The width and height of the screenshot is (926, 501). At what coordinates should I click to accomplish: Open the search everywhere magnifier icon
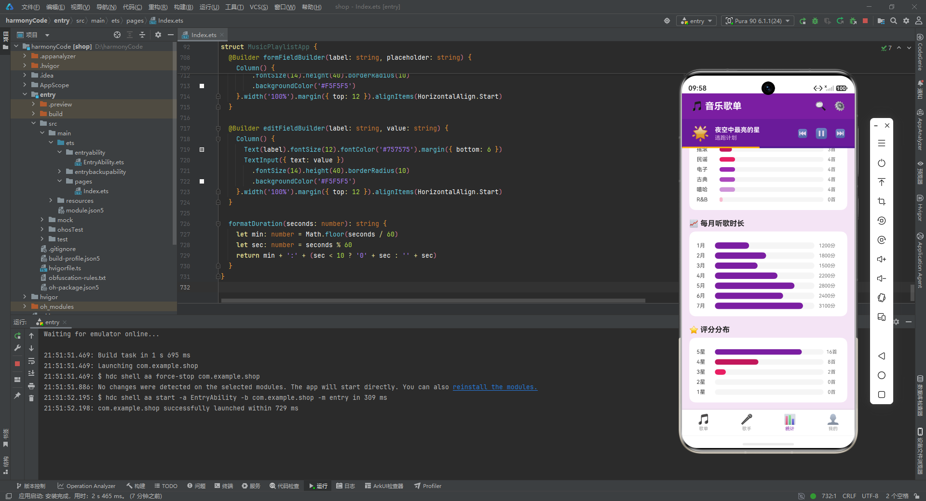pos(894,21)
